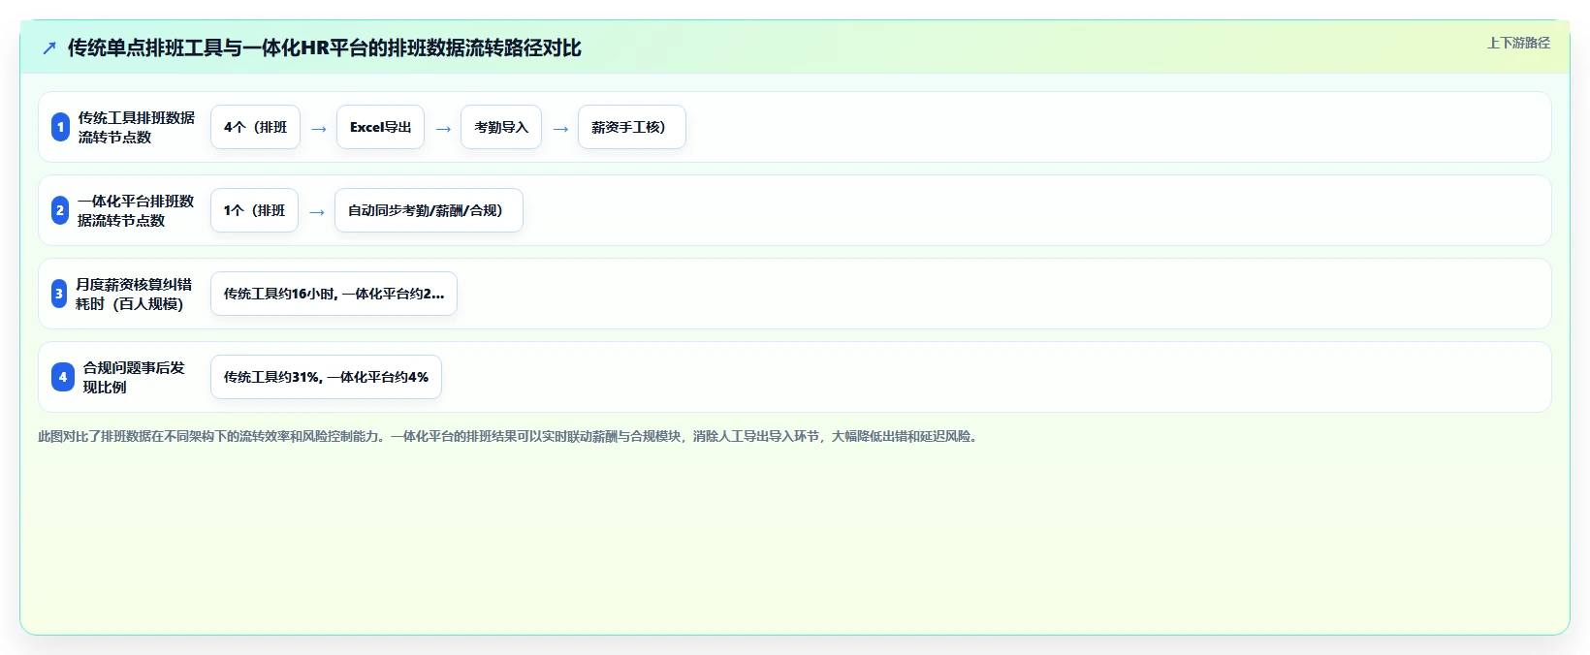
Task: Click the label '合规问题事后发现比例'
Action: 134,377
